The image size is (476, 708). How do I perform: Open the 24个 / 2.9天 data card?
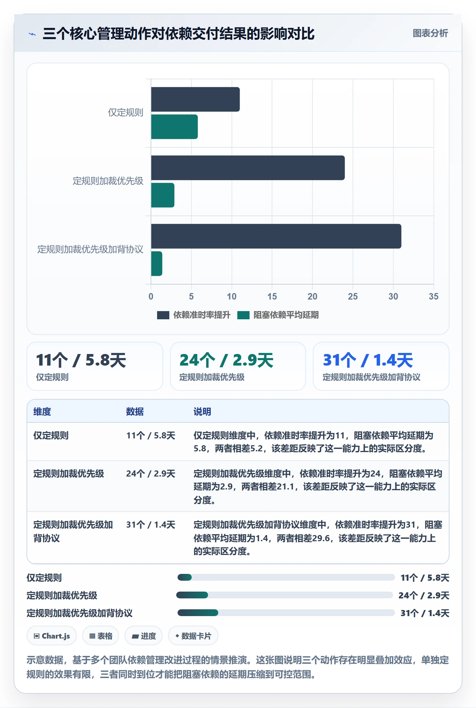tap(238, 366)
